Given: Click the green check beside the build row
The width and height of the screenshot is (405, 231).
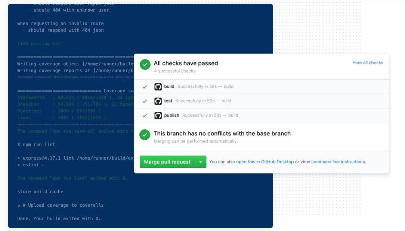Looking at the screenshot, I should (145, 87).
